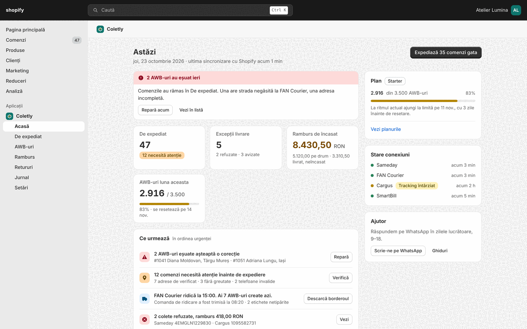Screen dimensions: 527x329
Task: Click red X icon for refused parcels row
Action: 145,319
